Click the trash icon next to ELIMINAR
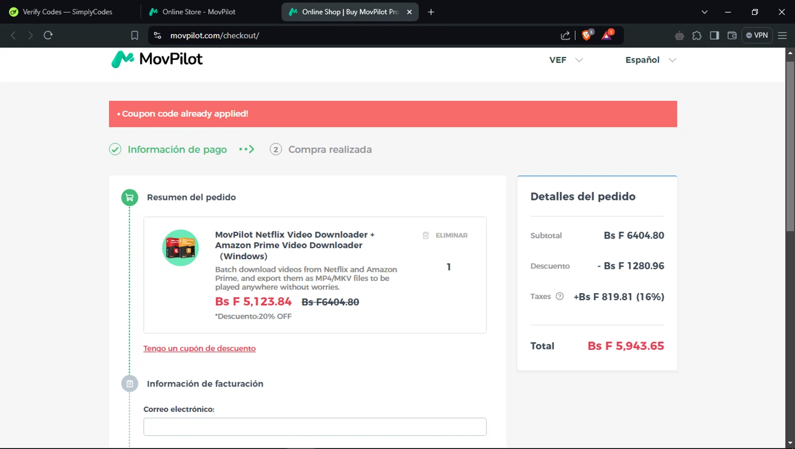Viewport: 795px width, 449px height. [x=426, y=235]
